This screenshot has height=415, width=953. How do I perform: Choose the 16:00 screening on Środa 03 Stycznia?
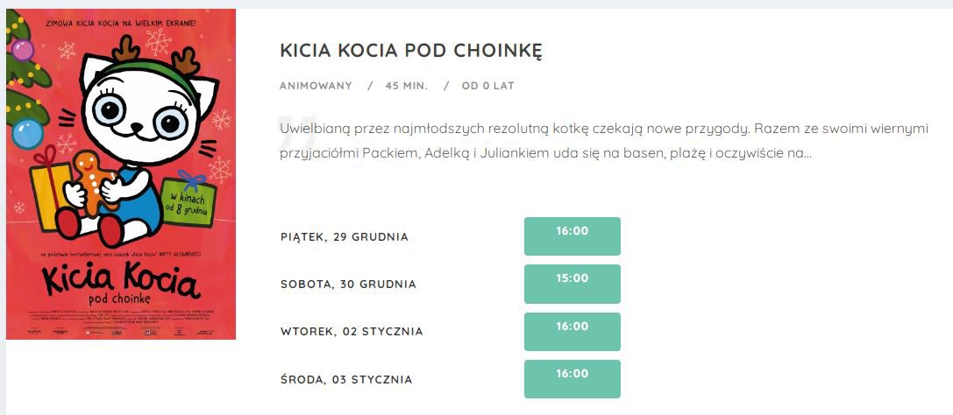pos(572,379)
